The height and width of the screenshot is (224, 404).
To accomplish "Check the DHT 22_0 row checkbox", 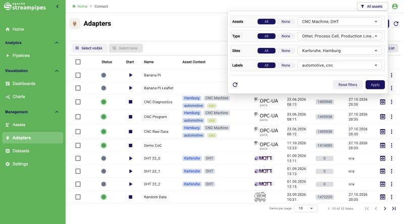I will pos(78,158).
